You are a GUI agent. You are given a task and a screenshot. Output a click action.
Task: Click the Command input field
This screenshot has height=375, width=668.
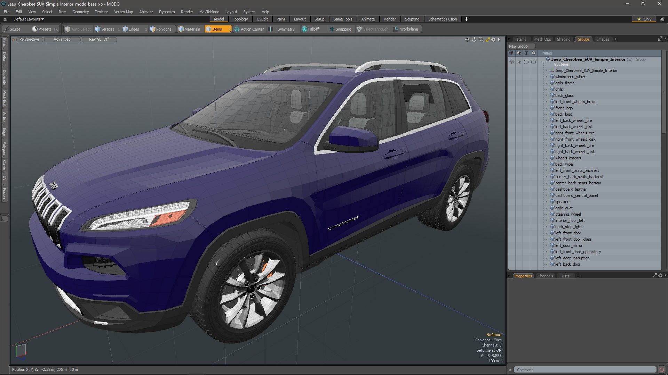tap(585, 370)
